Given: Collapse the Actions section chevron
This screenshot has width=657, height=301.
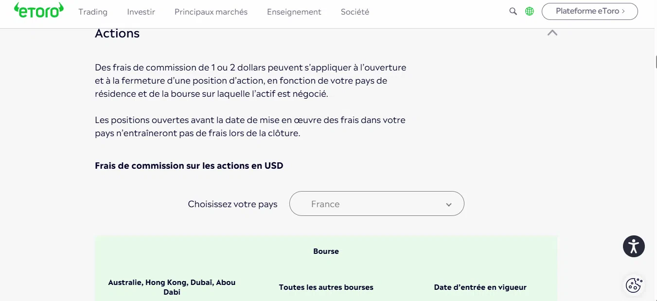Looking at the screenshot, I should click(552, 33).
